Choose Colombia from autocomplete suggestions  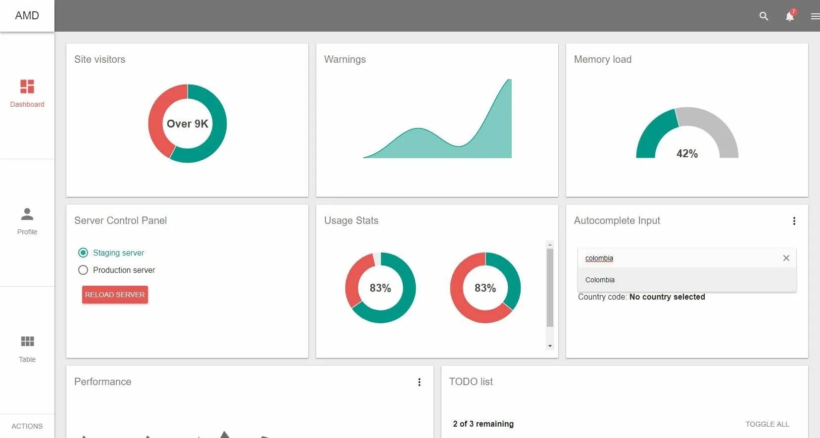click(687, 280)
